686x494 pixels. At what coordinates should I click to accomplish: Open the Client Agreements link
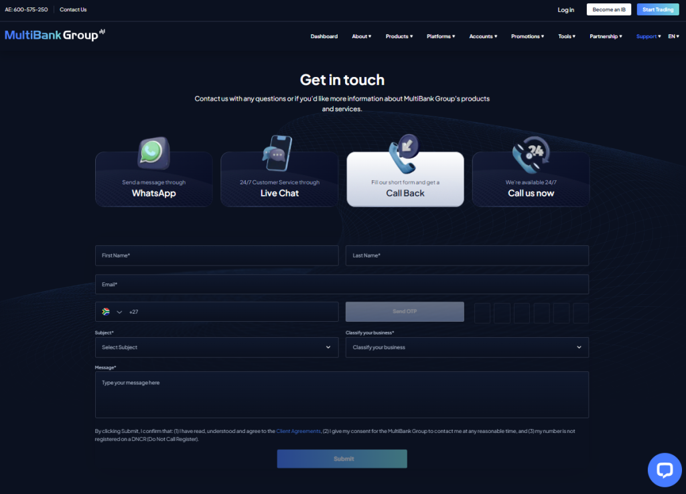pos(298,431)
